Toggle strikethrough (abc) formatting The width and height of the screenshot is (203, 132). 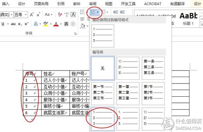13,24
